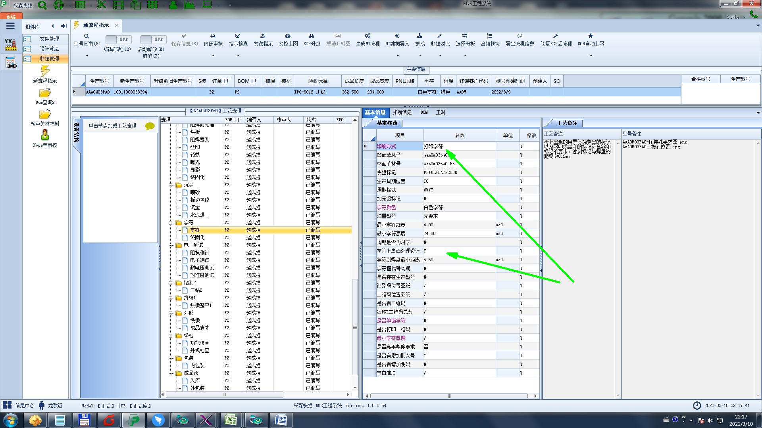Click the 生成MI流程 gears icon
This screenshot has width=762, height=428.
tap(368, 36)
